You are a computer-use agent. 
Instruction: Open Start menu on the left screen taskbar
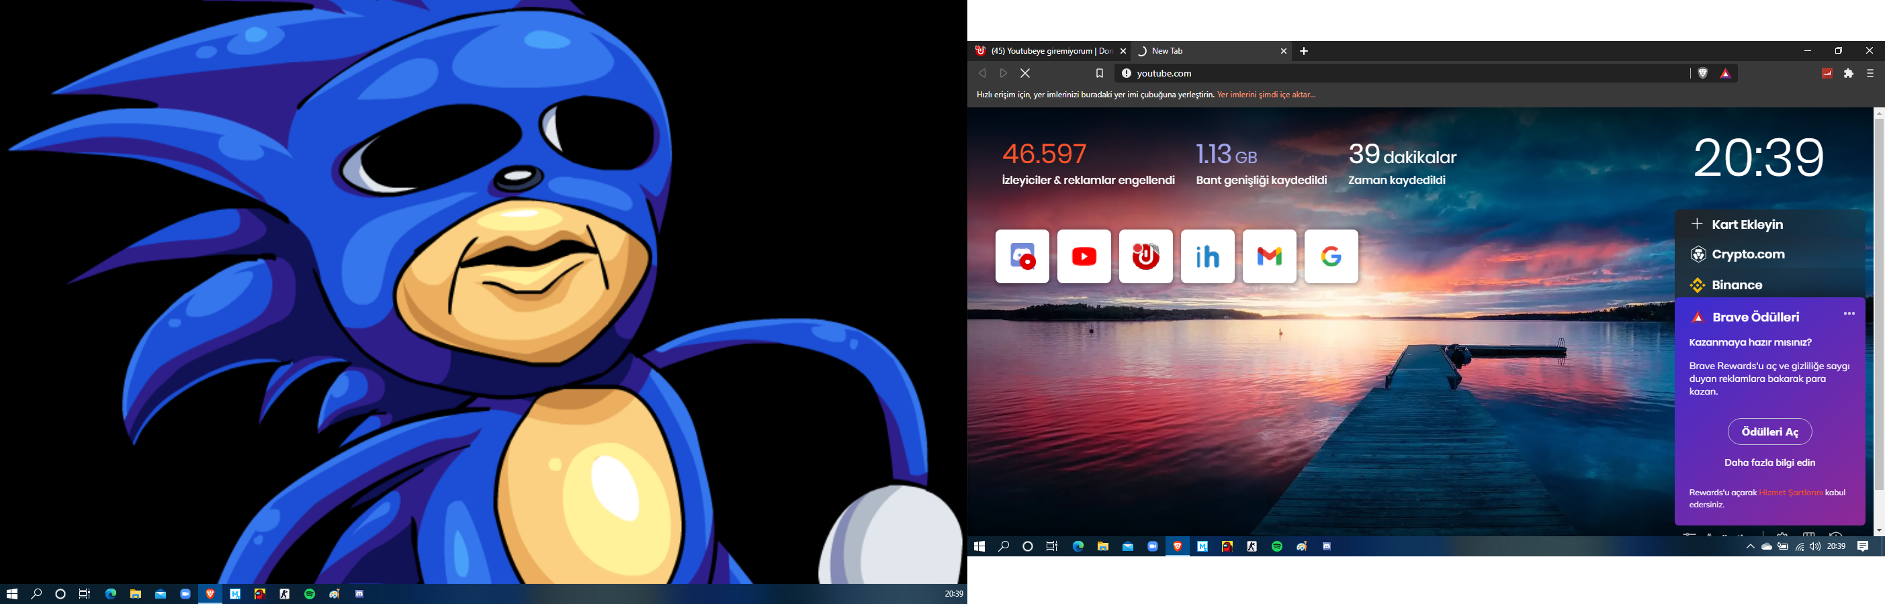coord(11,594)
